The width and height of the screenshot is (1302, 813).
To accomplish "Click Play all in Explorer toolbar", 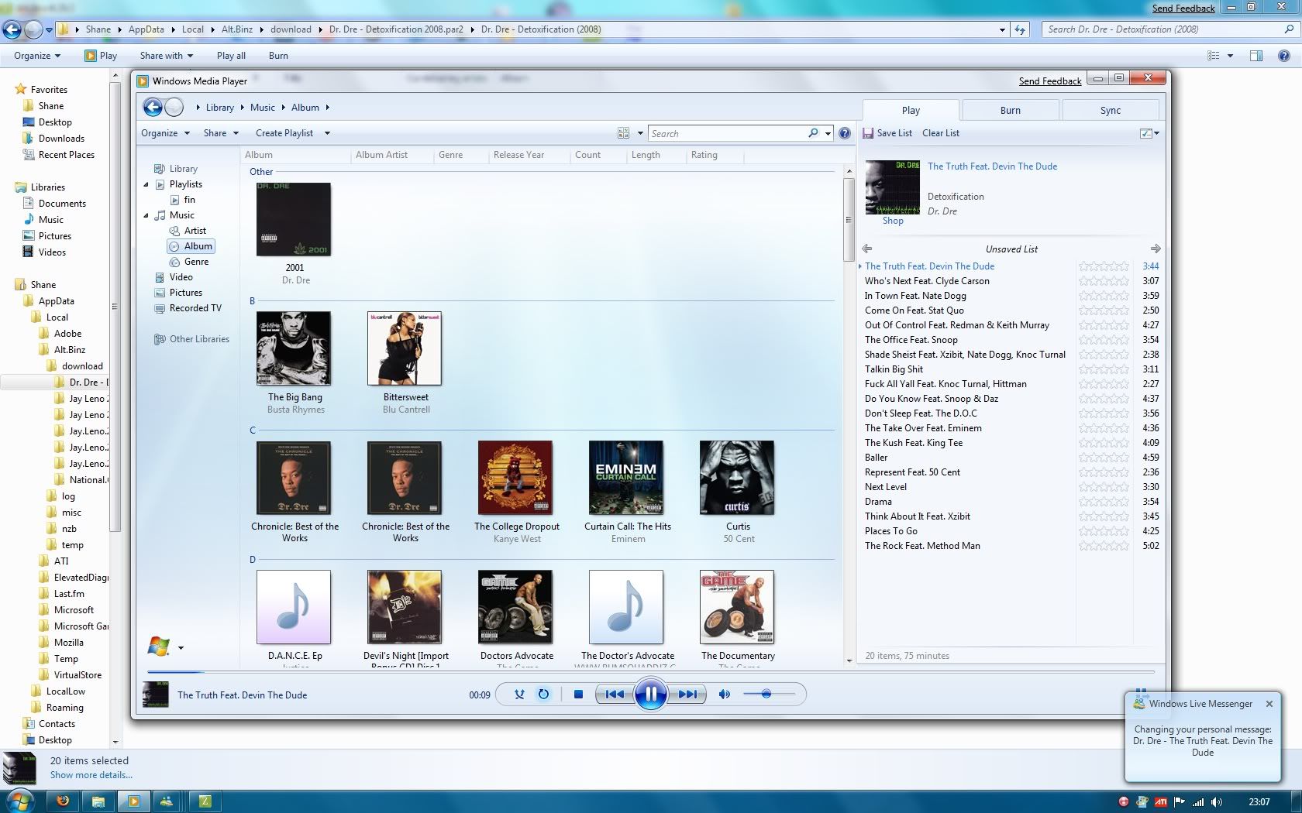I will point(231,56).
